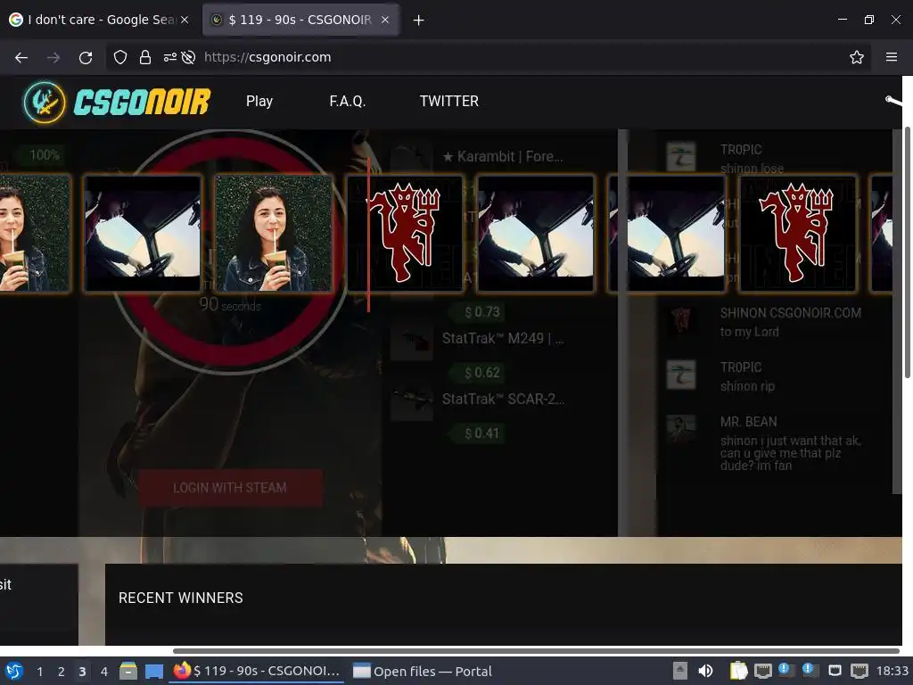This screenshot has height=685, width=913.
Task: Click MR. BEAN chat avatar
Action: 680,429
